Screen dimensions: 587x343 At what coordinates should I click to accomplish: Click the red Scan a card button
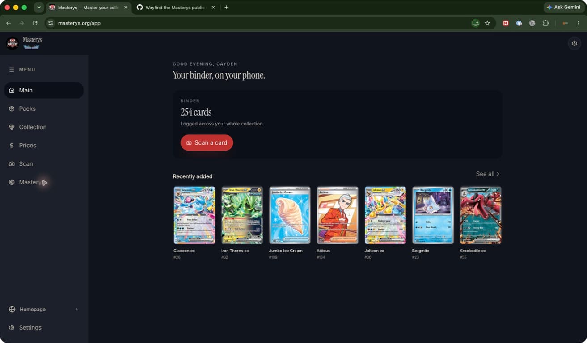pos(207,142)
